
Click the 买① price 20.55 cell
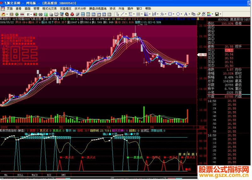coord(229,50)
